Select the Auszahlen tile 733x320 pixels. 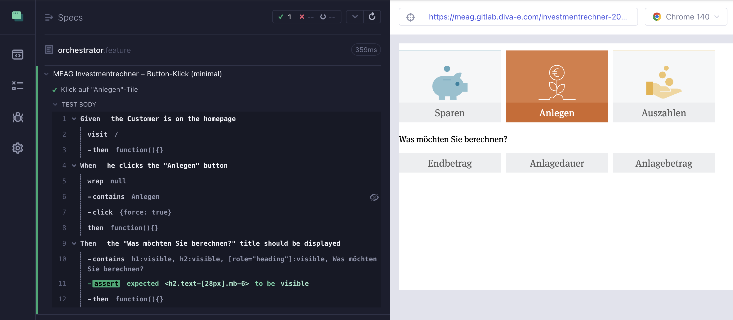(664, 86)
